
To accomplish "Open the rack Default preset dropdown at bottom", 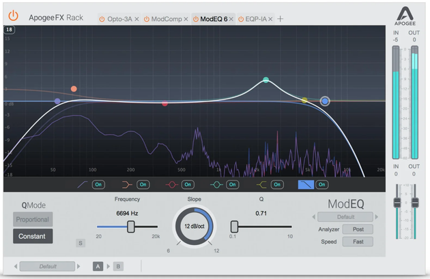I will pyautogui.click(x=47, y=267).
